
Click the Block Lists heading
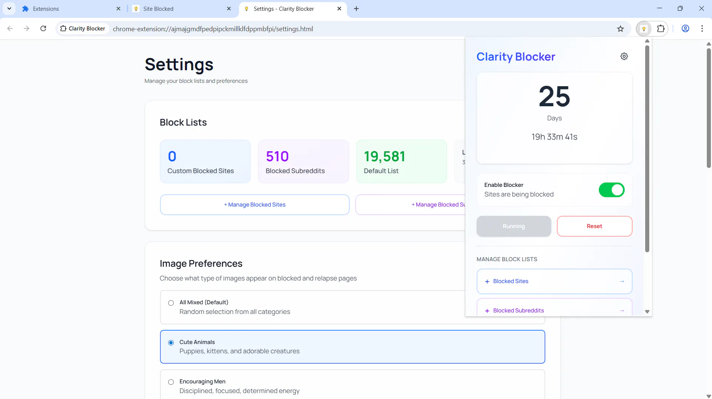(x=183, y=122)
